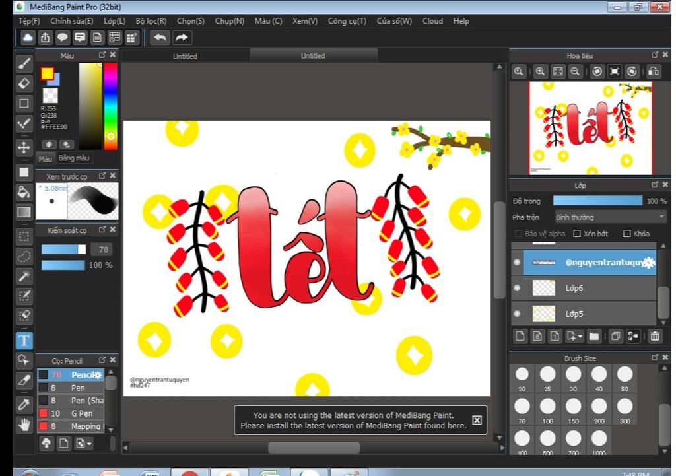Click the horizontal canvas scrollbar
Screen dimensions: 676x476
click(314, 448)
